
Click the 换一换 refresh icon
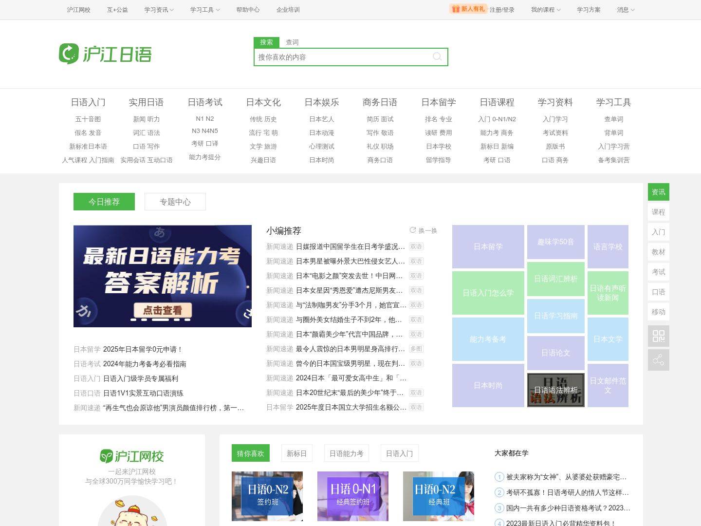(x=413, y=230)
